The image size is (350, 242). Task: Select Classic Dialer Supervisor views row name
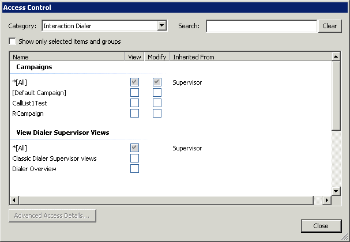pyautogui.click(x=54, y=158)
